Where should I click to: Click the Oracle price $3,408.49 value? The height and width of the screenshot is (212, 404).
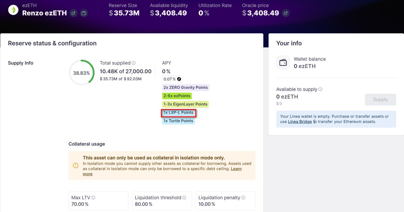point(261,13)
